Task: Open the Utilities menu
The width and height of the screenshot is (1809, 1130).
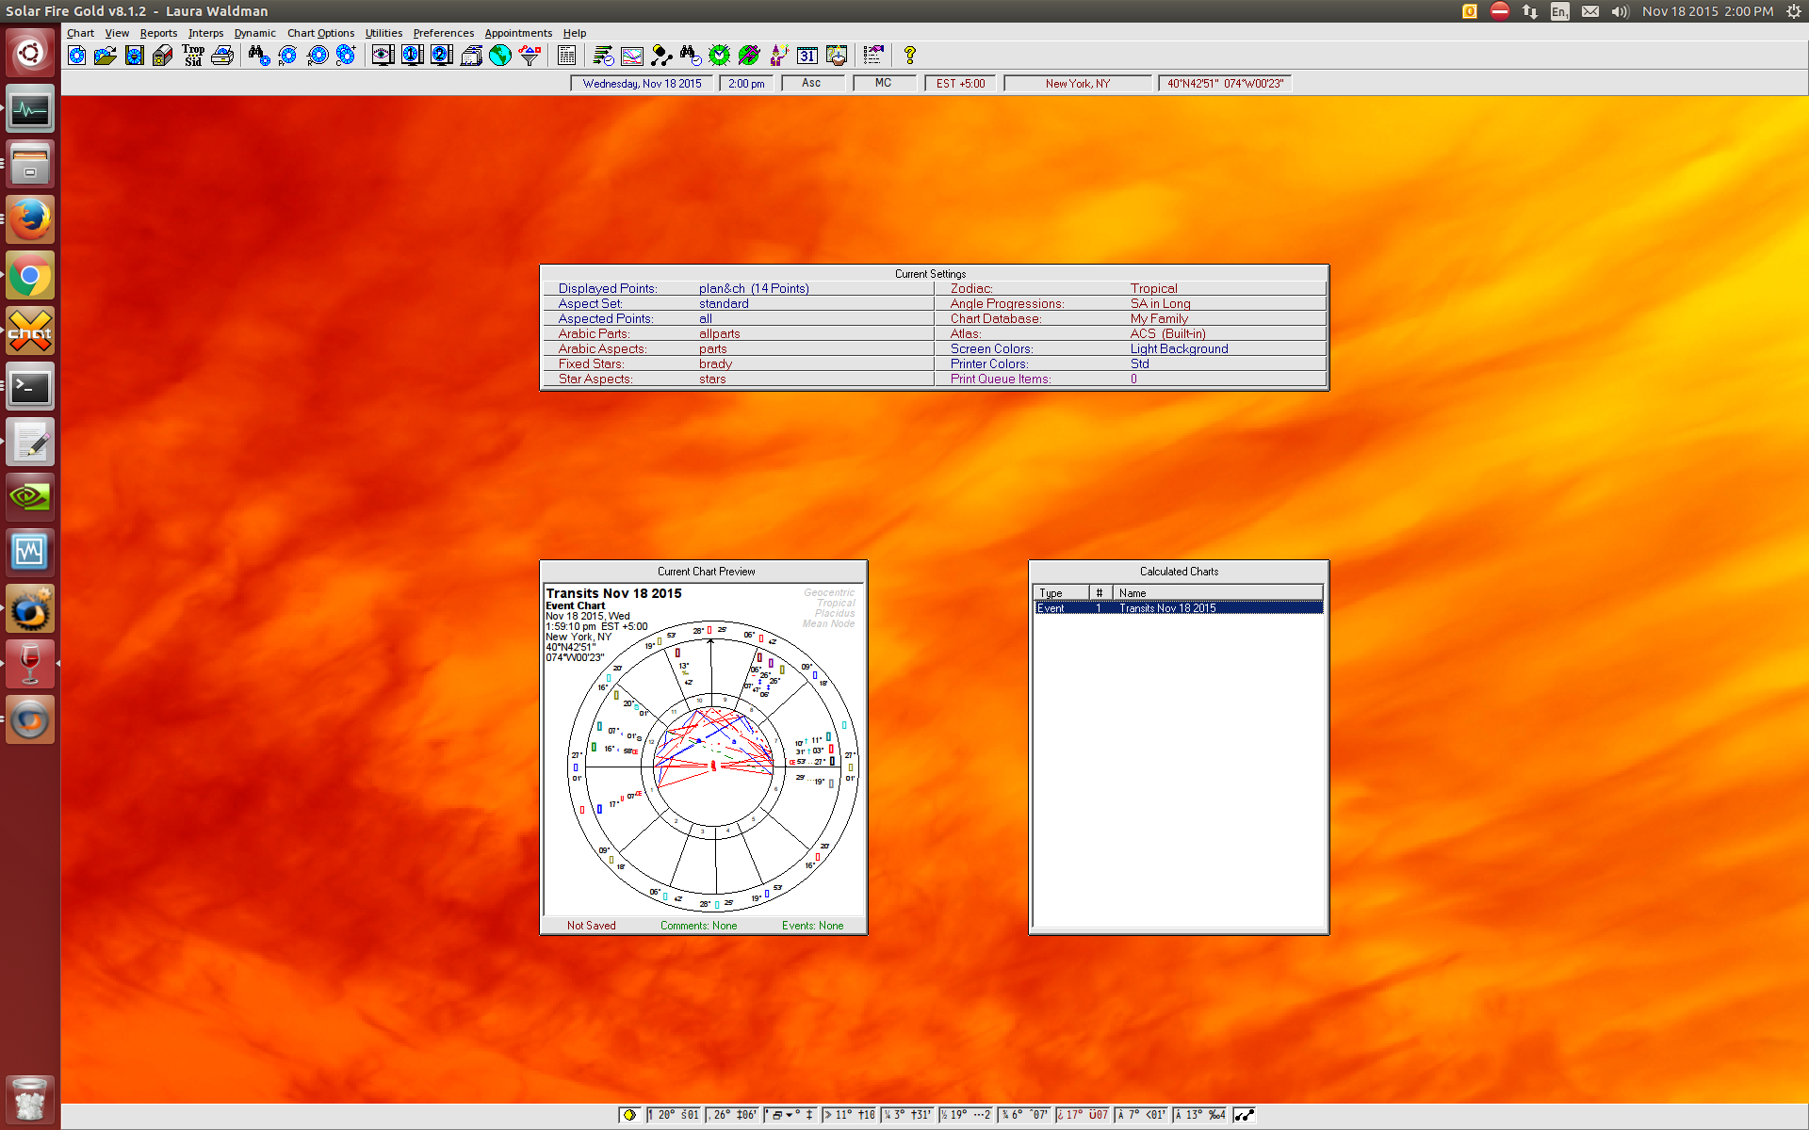Action: [383, 33]
